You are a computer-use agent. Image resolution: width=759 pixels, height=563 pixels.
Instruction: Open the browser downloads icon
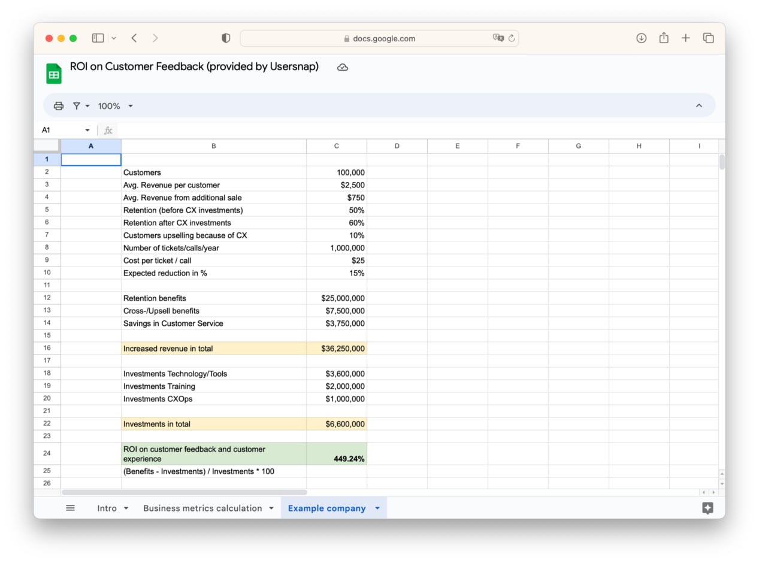coord(641,38)
